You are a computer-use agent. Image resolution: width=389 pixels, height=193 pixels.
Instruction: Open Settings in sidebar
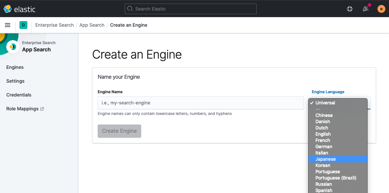coord(16,81)
